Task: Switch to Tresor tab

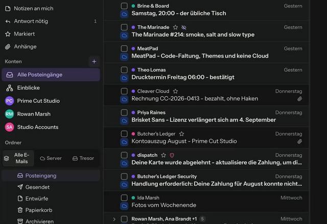Action: pos(83,158)
